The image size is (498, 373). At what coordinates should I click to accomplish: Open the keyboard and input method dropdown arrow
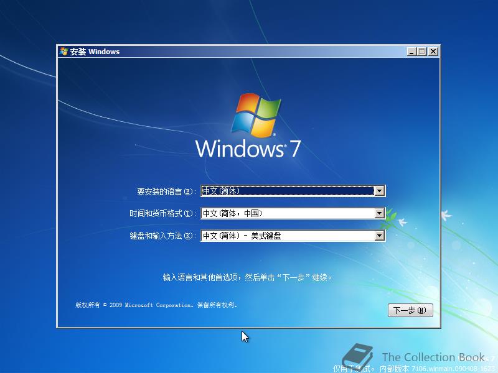(379, 236)
